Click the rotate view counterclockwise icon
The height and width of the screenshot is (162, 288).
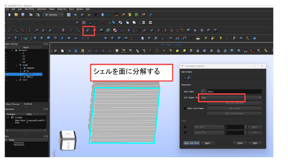(x=218, y=51)
